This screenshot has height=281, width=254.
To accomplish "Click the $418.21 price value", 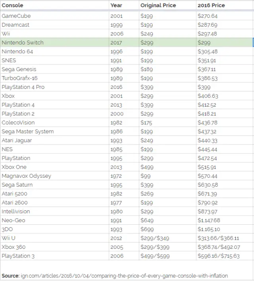I will (207, 114).
